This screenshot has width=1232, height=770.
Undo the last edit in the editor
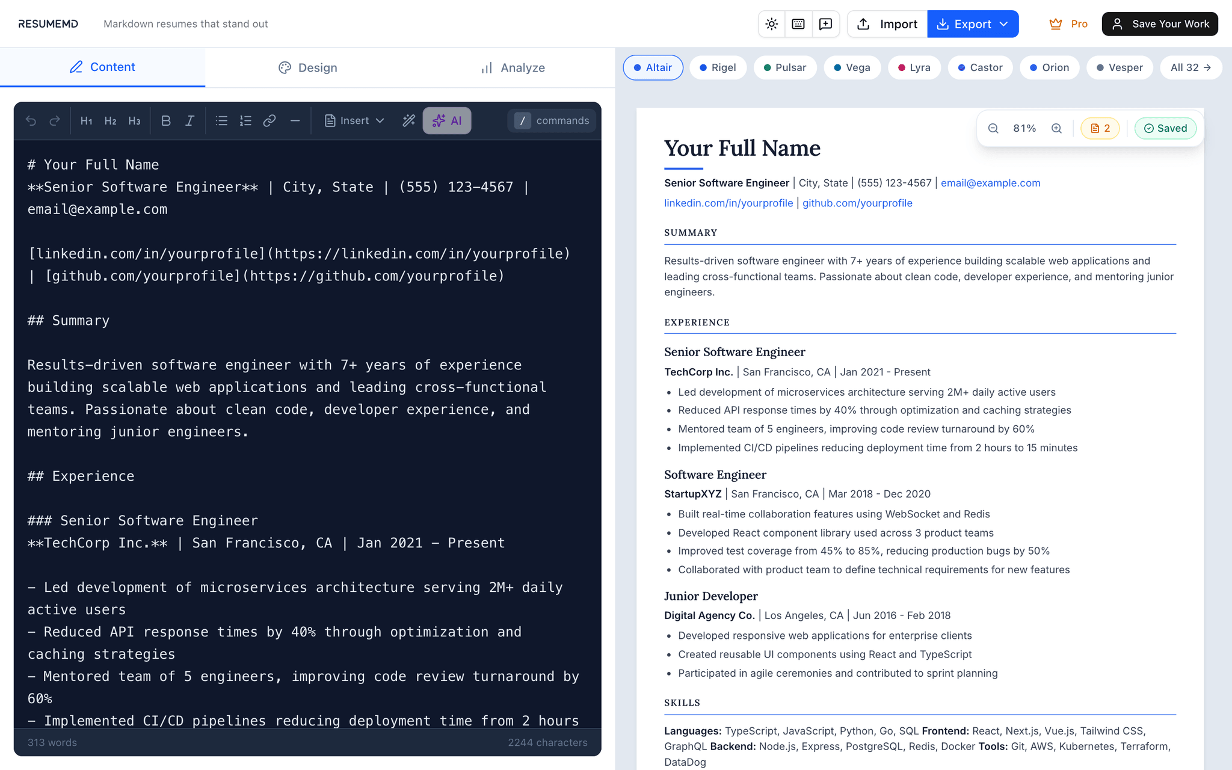(31, 121)
